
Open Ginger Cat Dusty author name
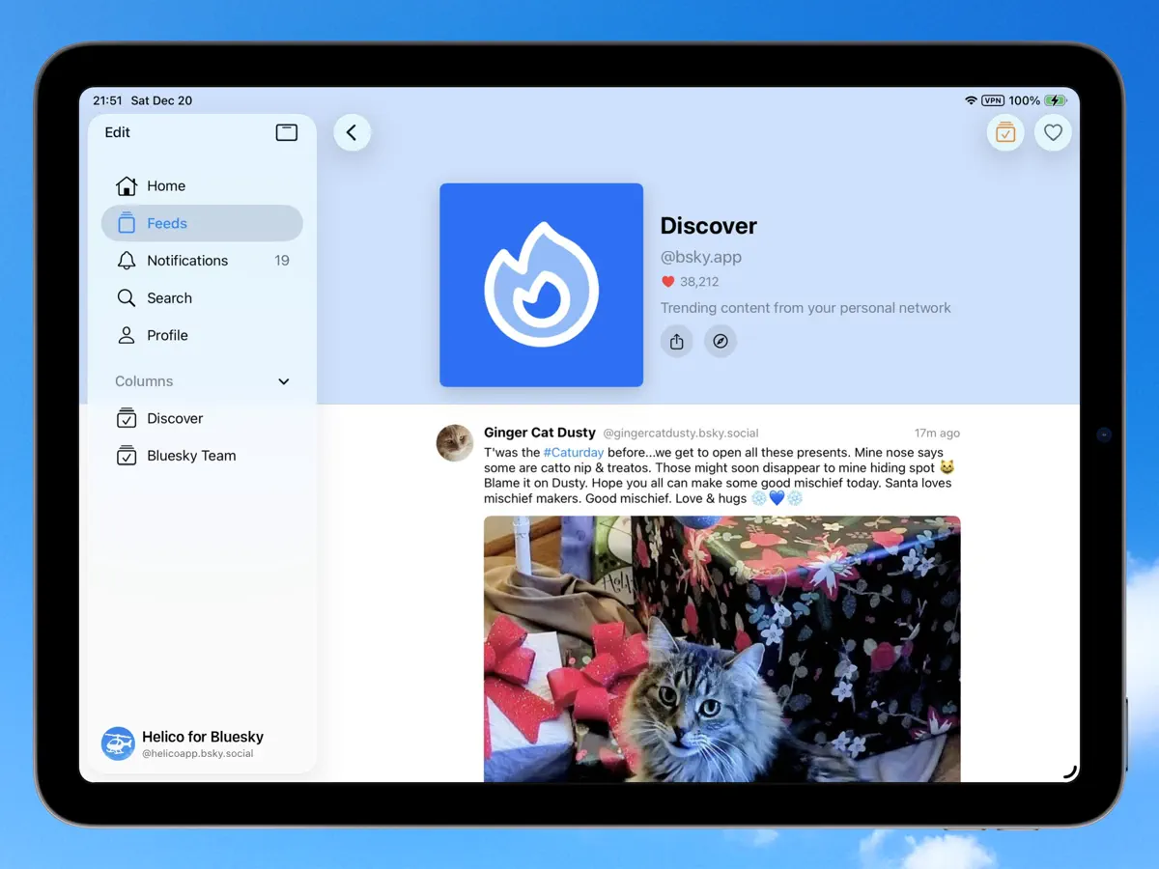tap(540, 433)
